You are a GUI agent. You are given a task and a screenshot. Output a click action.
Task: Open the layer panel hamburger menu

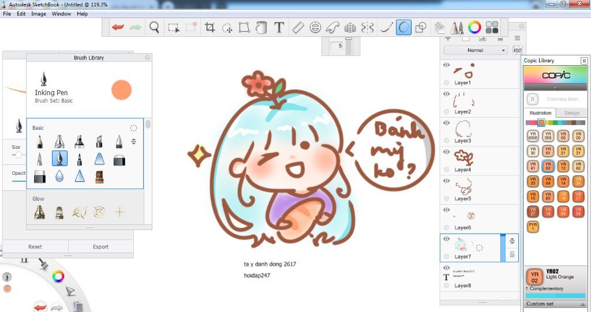pos(518,39)
